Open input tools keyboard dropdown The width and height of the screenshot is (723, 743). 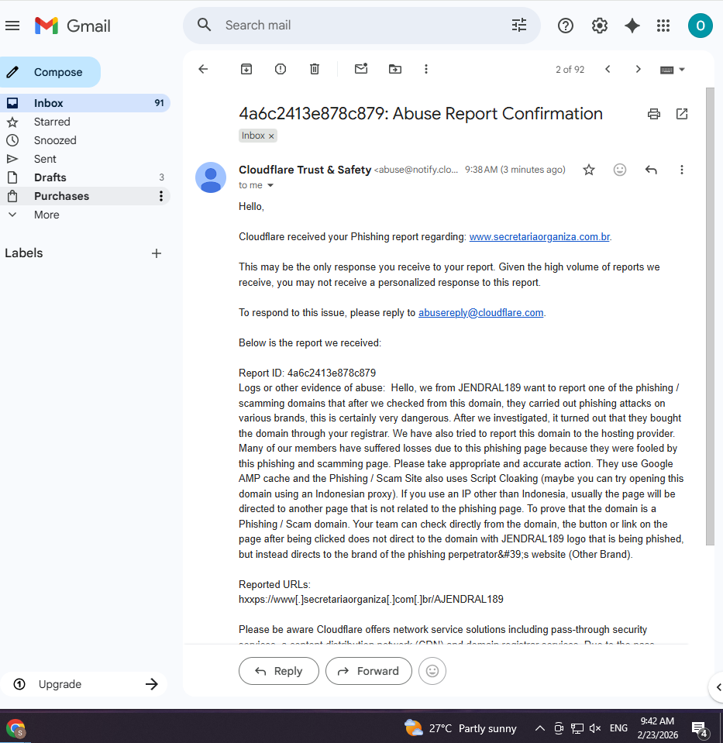coord(673,70)
